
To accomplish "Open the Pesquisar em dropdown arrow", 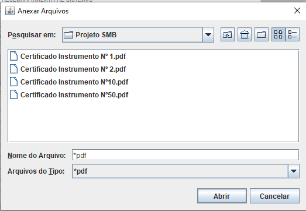I will click(x=208, y=35).
